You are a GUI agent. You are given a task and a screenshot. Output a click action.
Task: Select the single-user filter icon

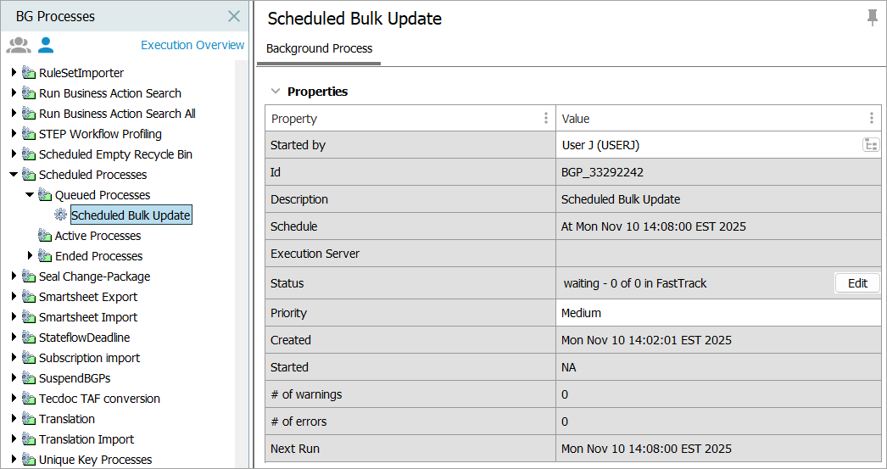pos(46,45)
